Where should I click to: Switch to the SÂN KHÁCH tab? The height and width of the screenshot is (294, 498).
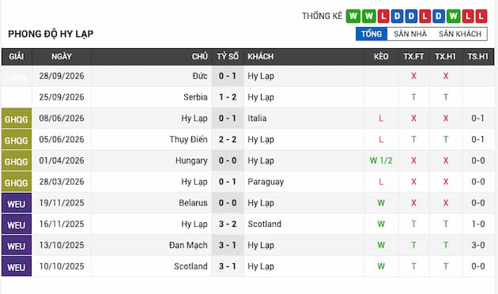(x=460, y=34)
